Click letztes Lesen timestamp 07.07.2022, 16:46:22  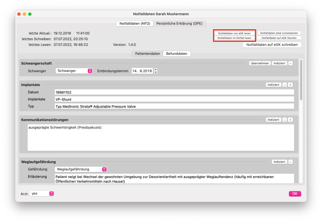click(71, 44)
